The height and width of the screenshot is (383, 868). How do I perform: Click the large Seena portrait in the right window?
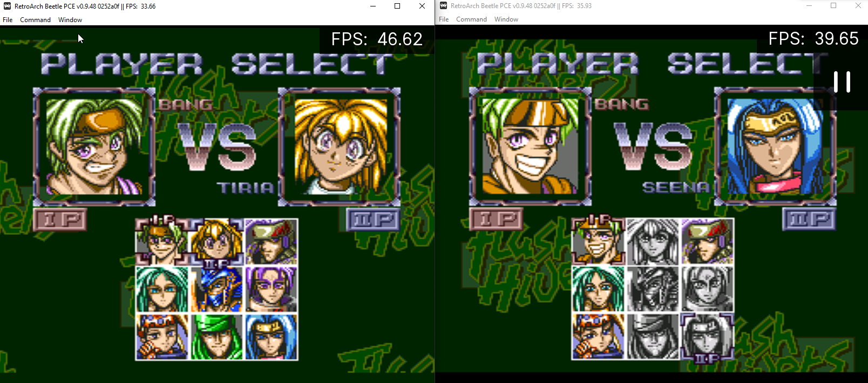pos(776,146)
